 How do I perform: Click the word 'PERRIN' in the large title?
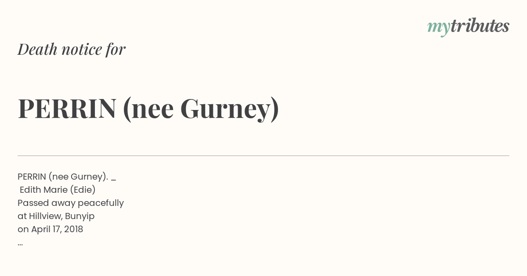click(67, 109)
